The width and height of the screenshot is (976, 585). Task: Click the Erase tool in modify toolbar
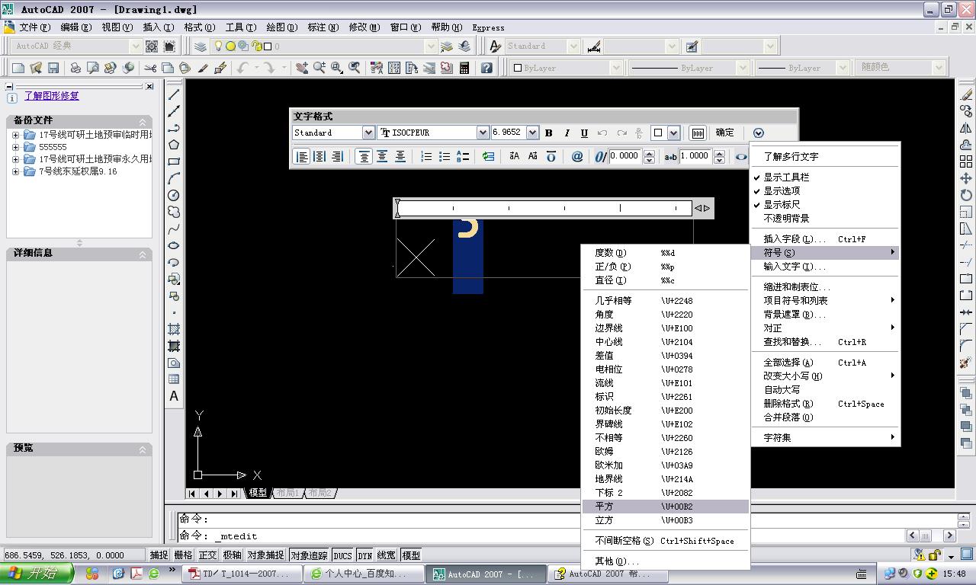966,94
